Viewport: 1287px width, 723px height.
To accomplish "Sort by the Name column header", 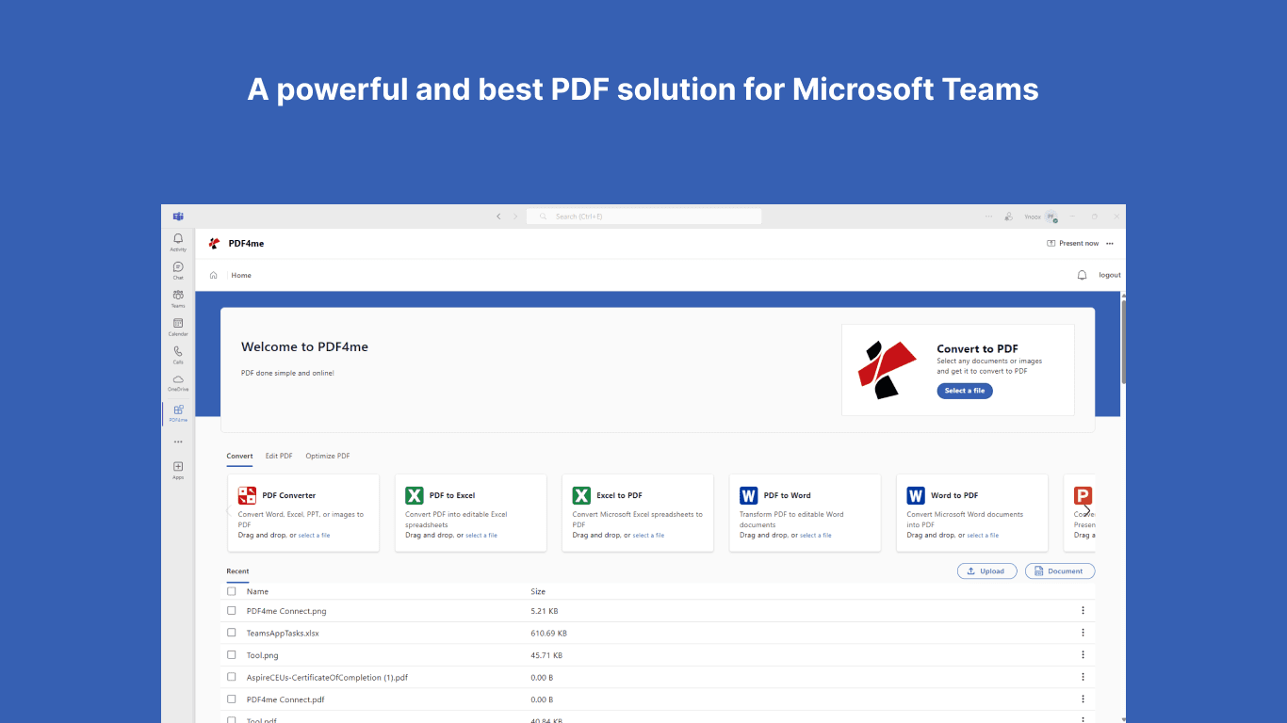I will [257, 591].
